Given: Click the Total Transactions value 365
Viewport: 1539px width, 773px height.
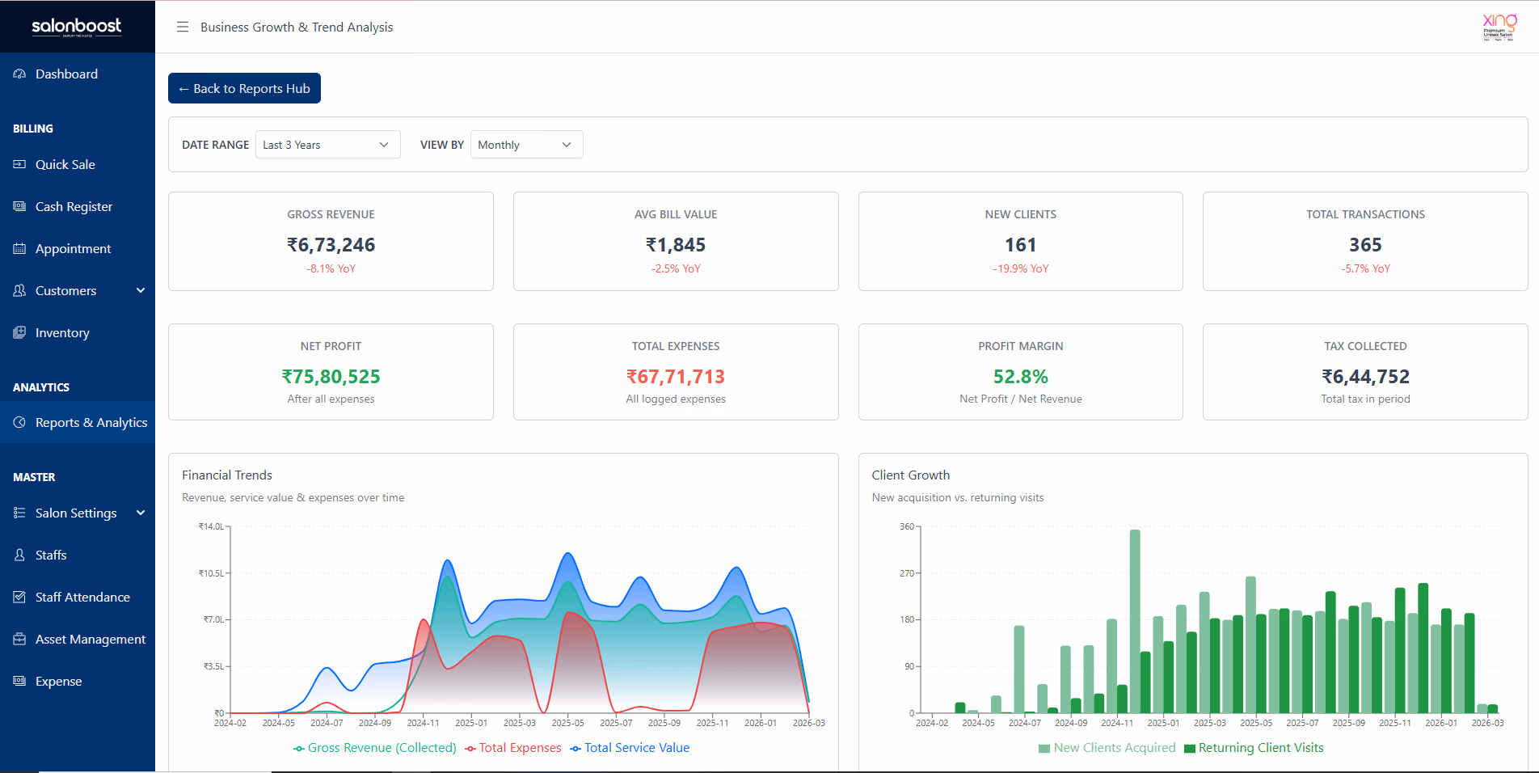Looking at the screenshot, I should click(1365, 245).
